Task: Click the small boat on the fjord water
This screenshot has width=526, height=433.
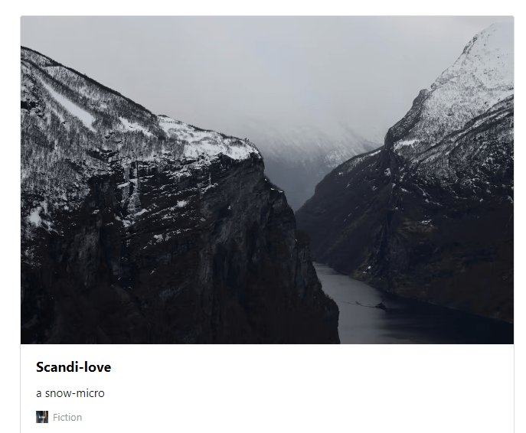Action: pos(380,305)
